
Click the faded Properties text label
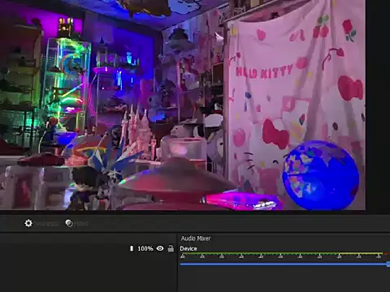click(x=46, y=224)
